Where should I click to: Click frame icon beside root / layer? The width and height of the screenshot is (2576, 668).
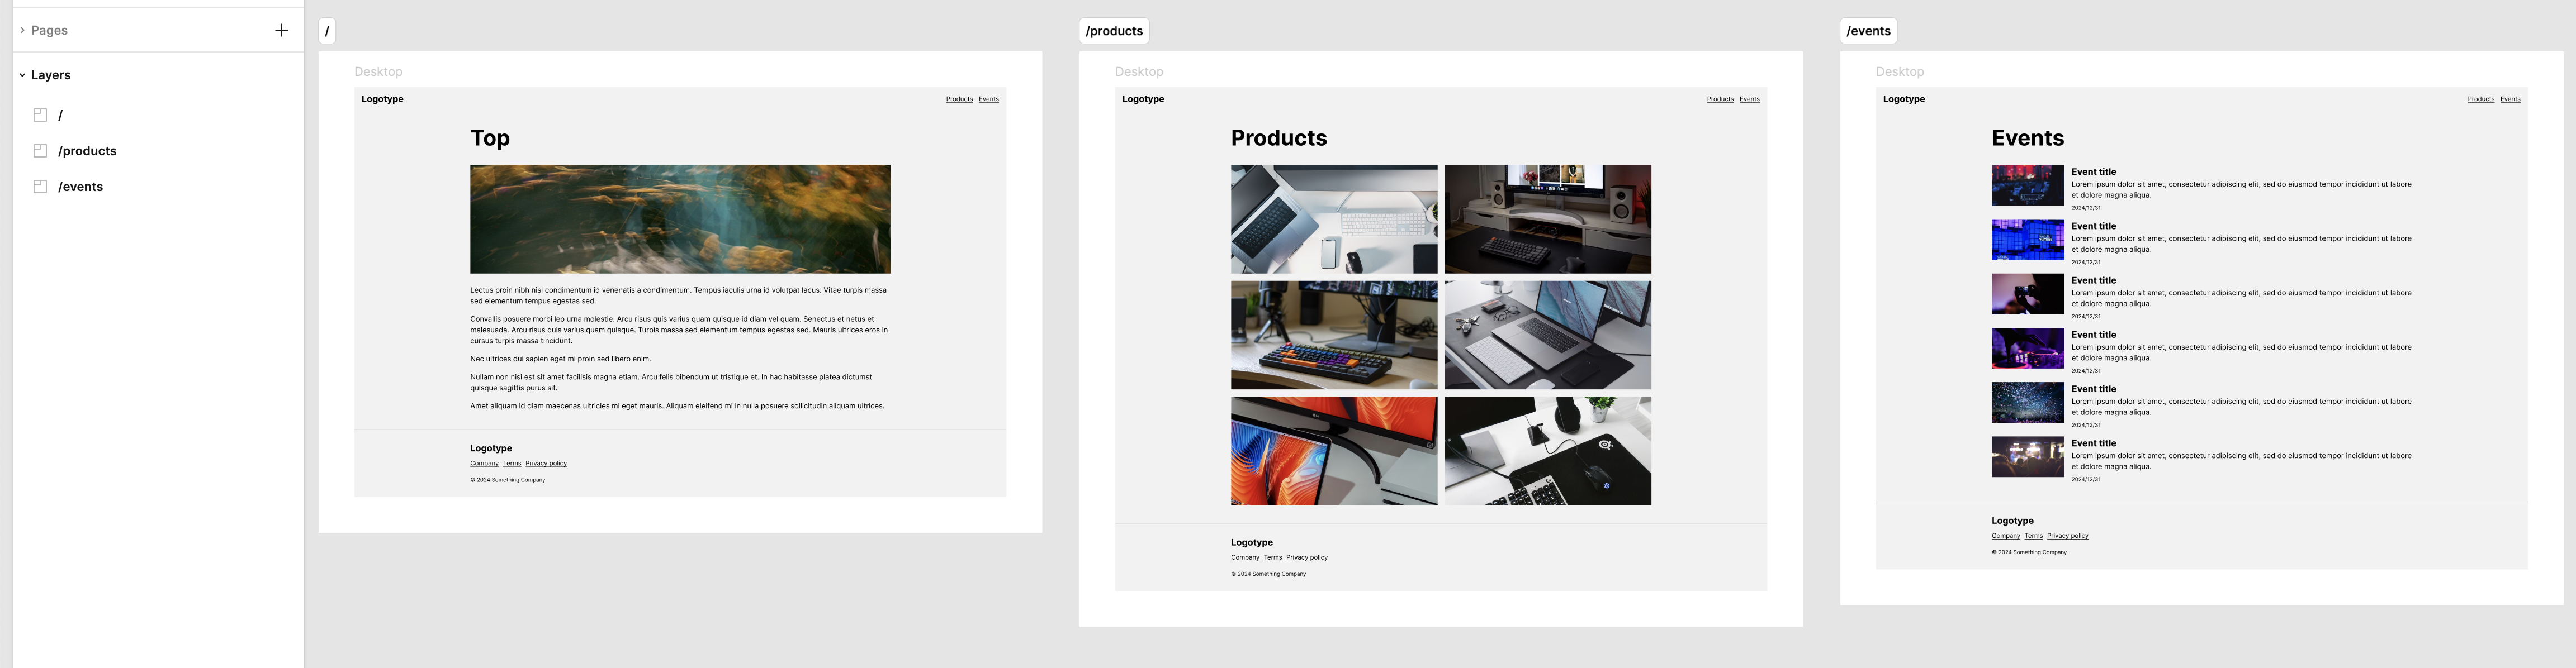tap(40, 115)
